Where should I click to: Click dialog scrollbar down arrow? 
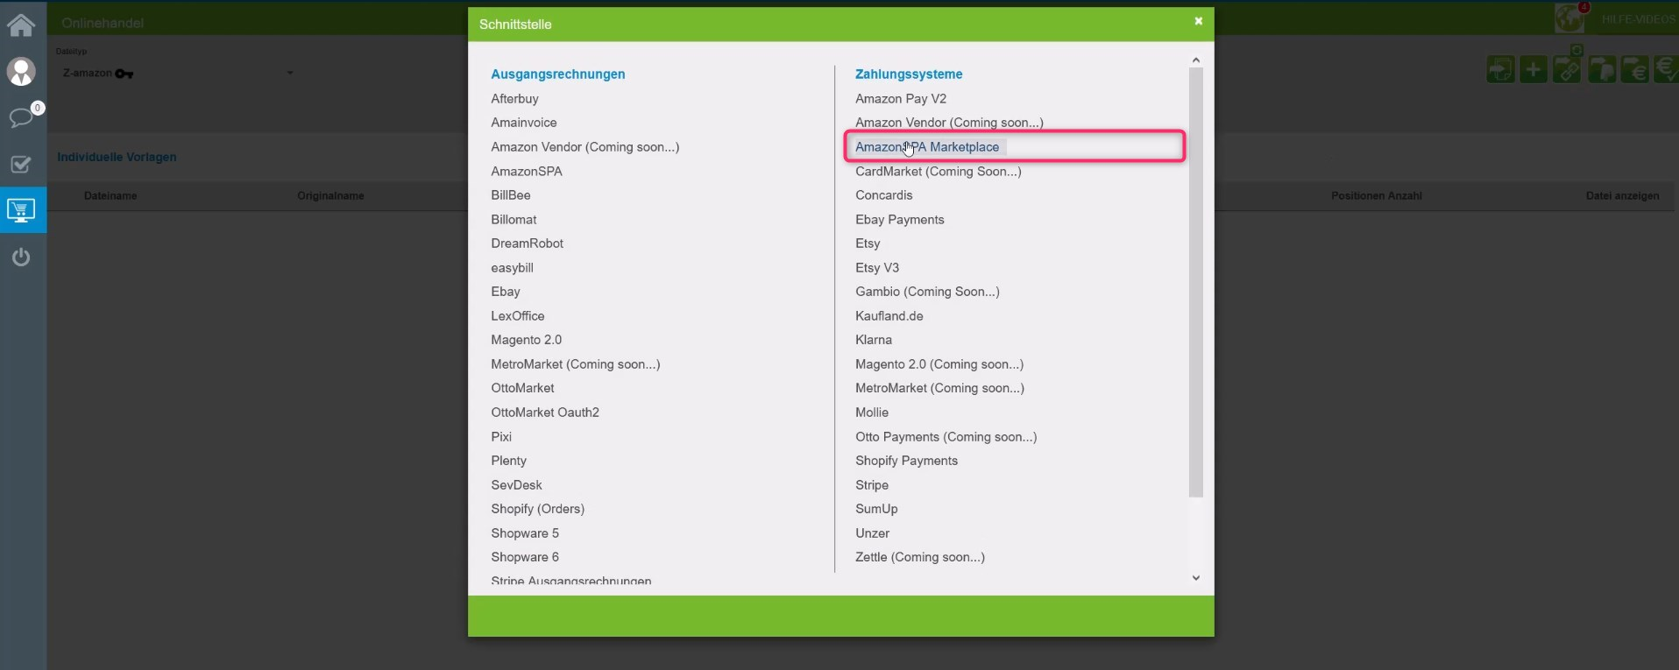[x=1196, y=578]
